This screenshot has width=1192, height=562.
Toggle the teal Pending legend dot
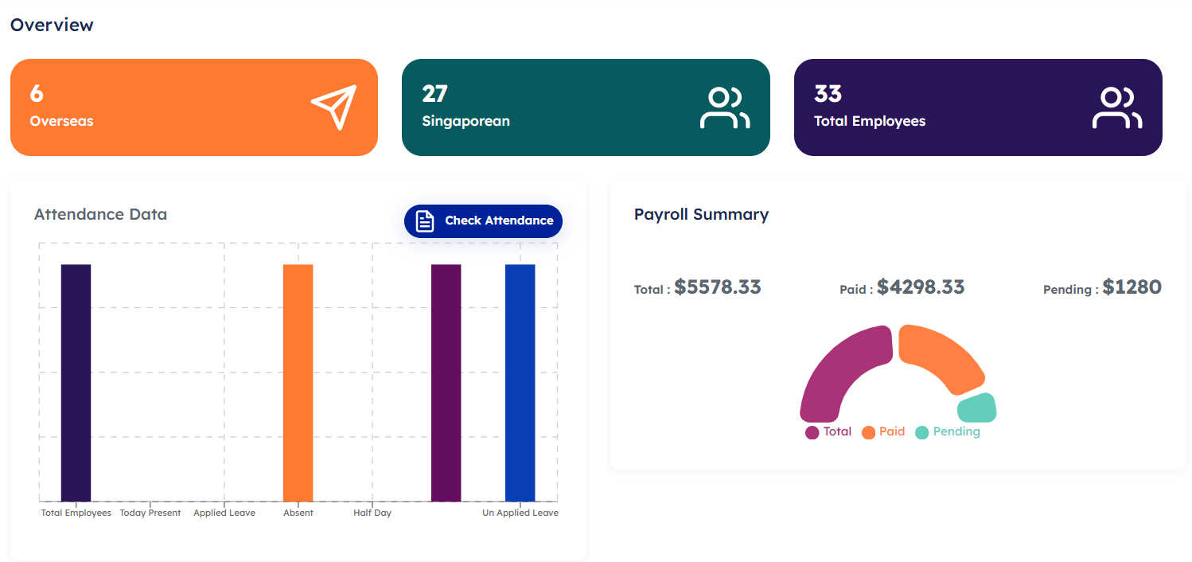pyautogui.click(x=921, y=432)
